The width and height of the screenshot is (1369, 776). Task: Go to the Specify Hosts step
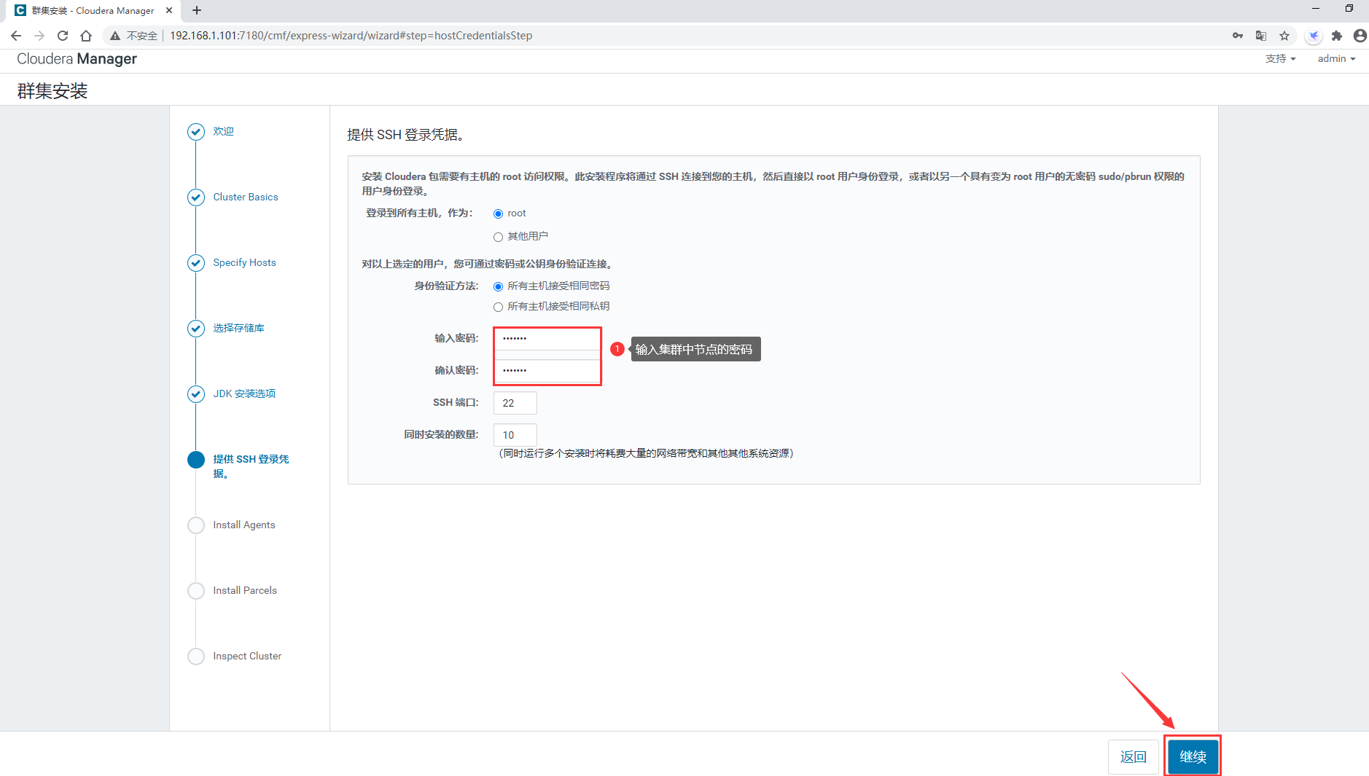[x=244, y=263]
